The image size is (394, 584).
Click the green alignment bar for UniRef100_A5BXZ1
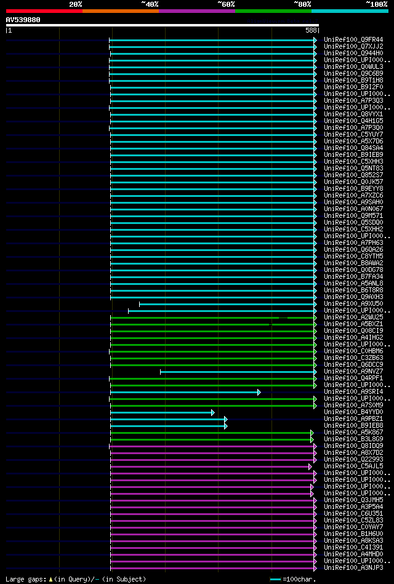[212, 324]
